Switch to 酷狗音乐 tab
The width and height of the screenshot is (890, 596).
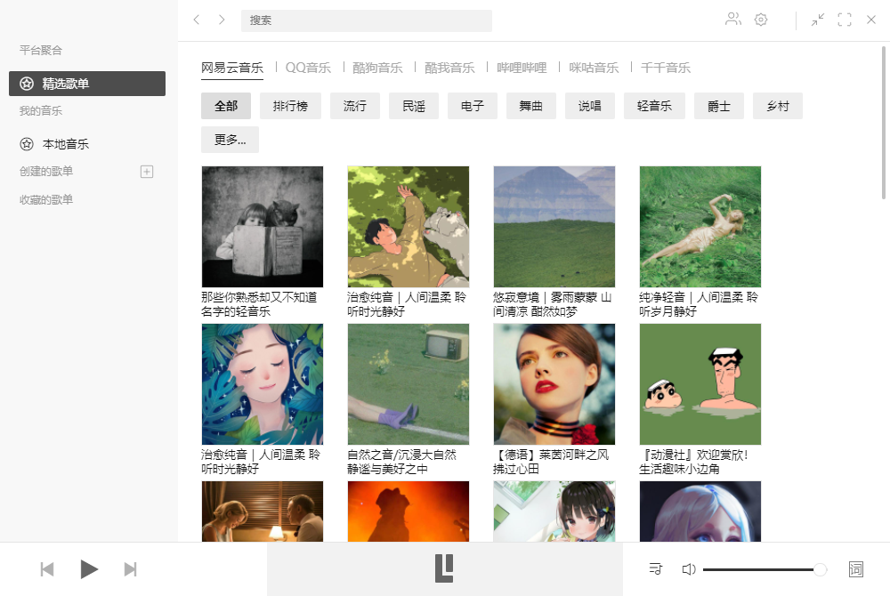click(377, 68)
